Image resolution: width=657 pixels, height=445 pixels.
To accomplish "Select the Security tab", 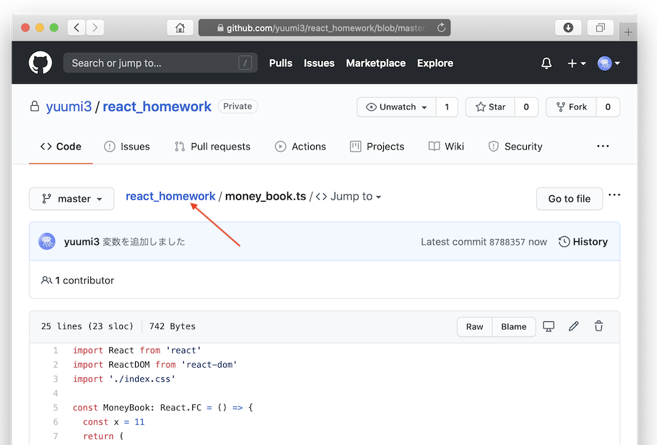I will pos(515,147).
